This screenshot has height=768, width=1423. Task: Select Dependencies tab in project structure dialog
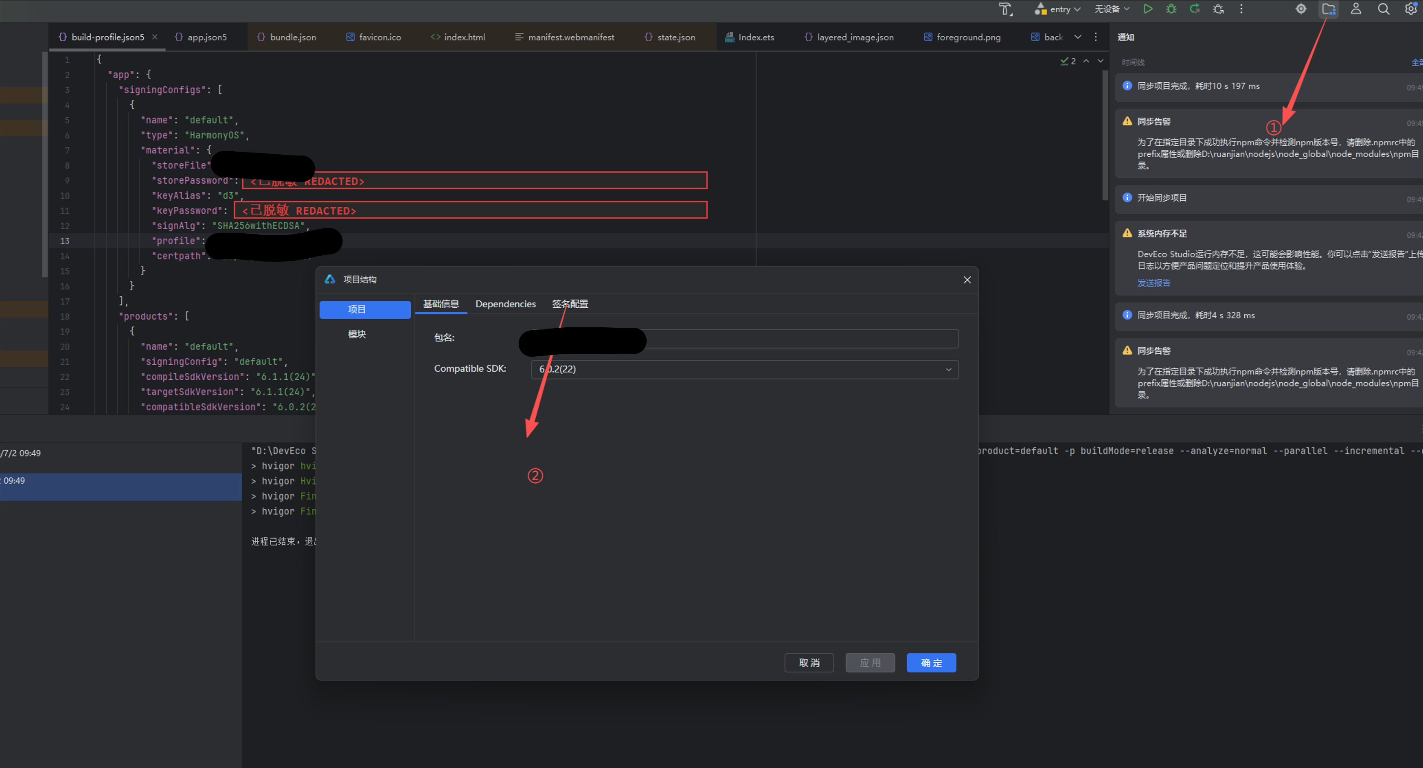505,304
